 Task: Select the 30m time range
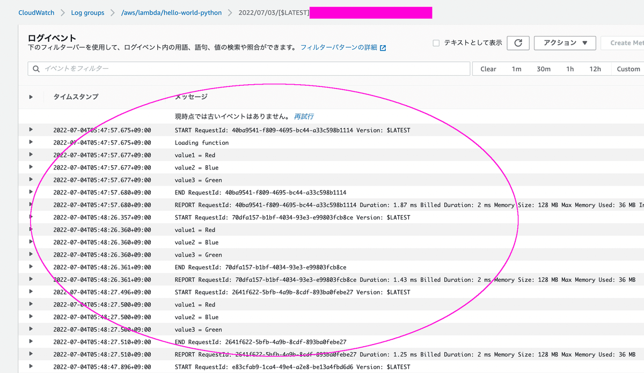tap(544, 69)
